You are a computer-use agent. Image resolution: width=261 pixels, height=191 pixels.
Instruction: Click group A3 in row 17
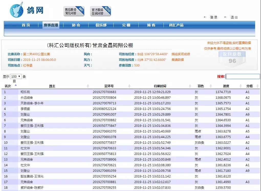coord(247,182)
